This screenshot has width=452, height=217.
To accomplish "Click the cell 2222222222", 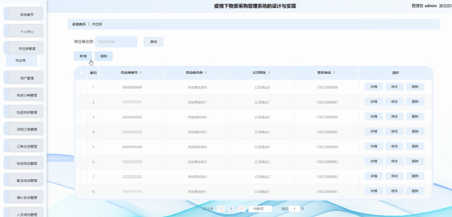I will pyautogui.click(x=132, y=177).
